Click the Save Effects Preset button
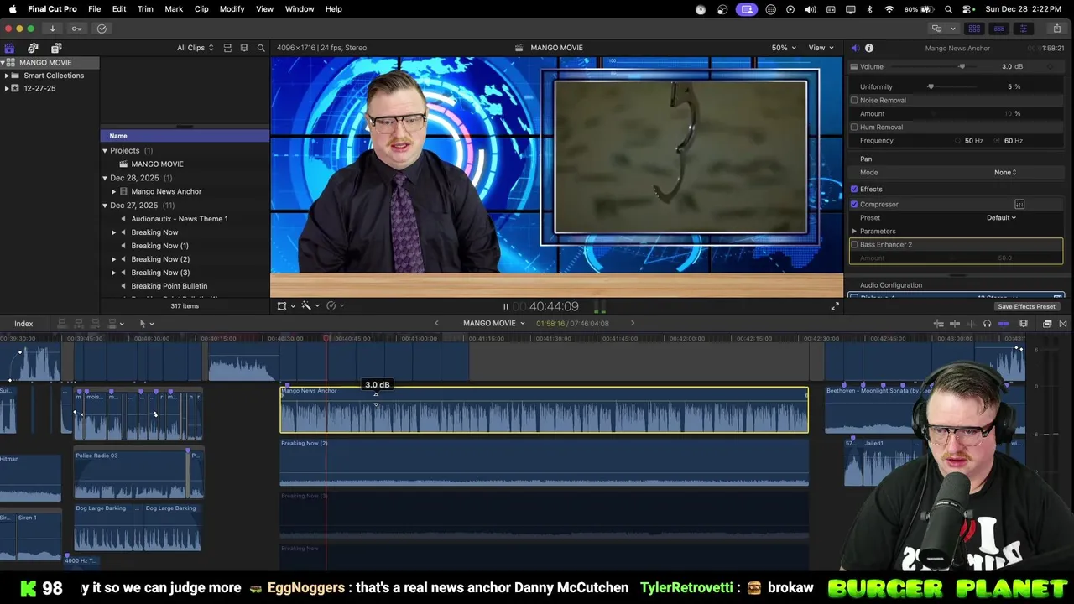The image size is (1074, 604). pyautogui.click(x=1027, y=306)
